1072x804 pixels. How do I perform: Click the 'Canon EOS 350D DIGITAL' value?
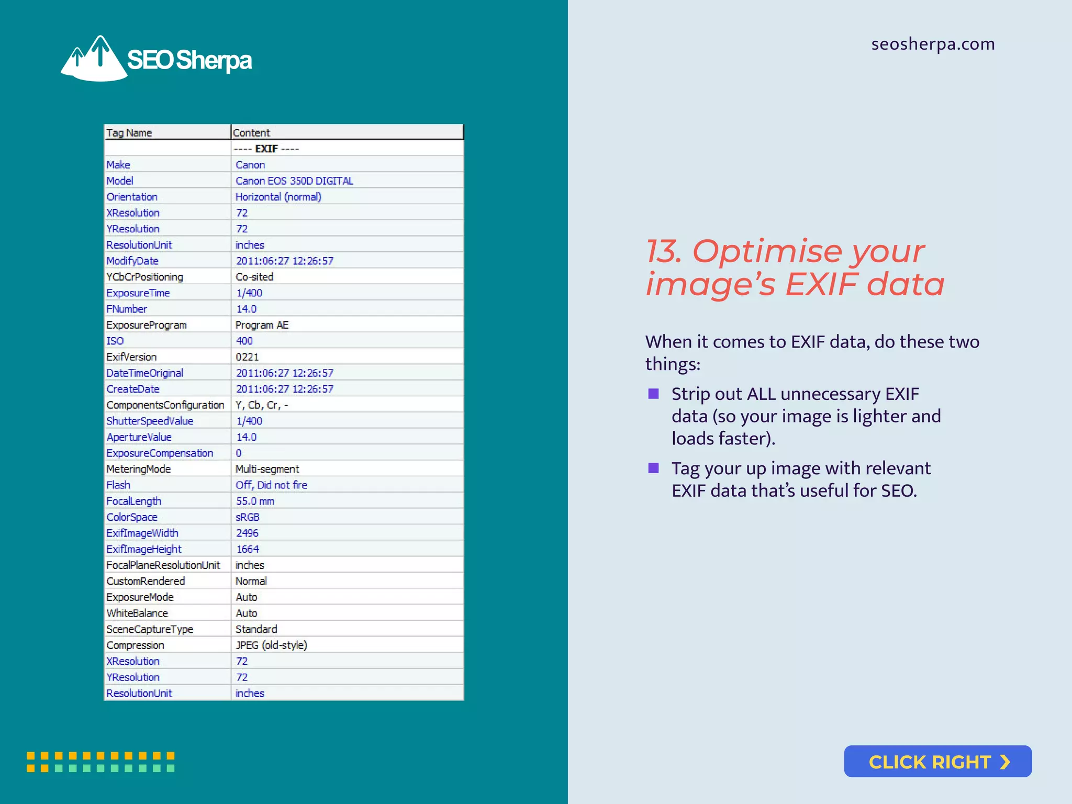(x=294, y=181)
